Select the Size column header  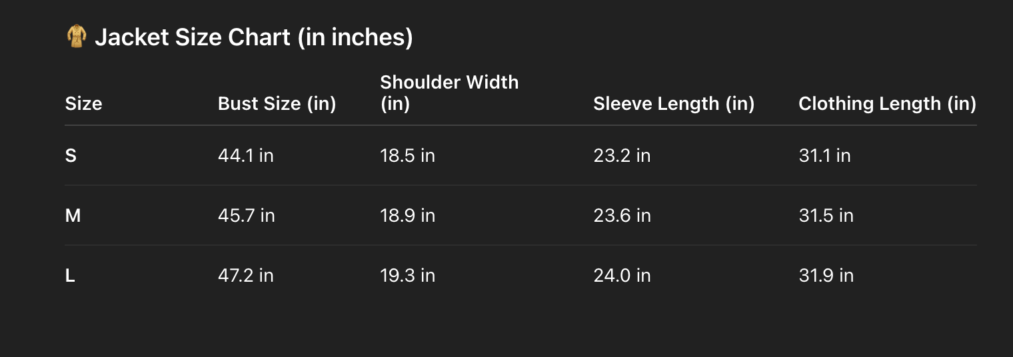[83, 104]
